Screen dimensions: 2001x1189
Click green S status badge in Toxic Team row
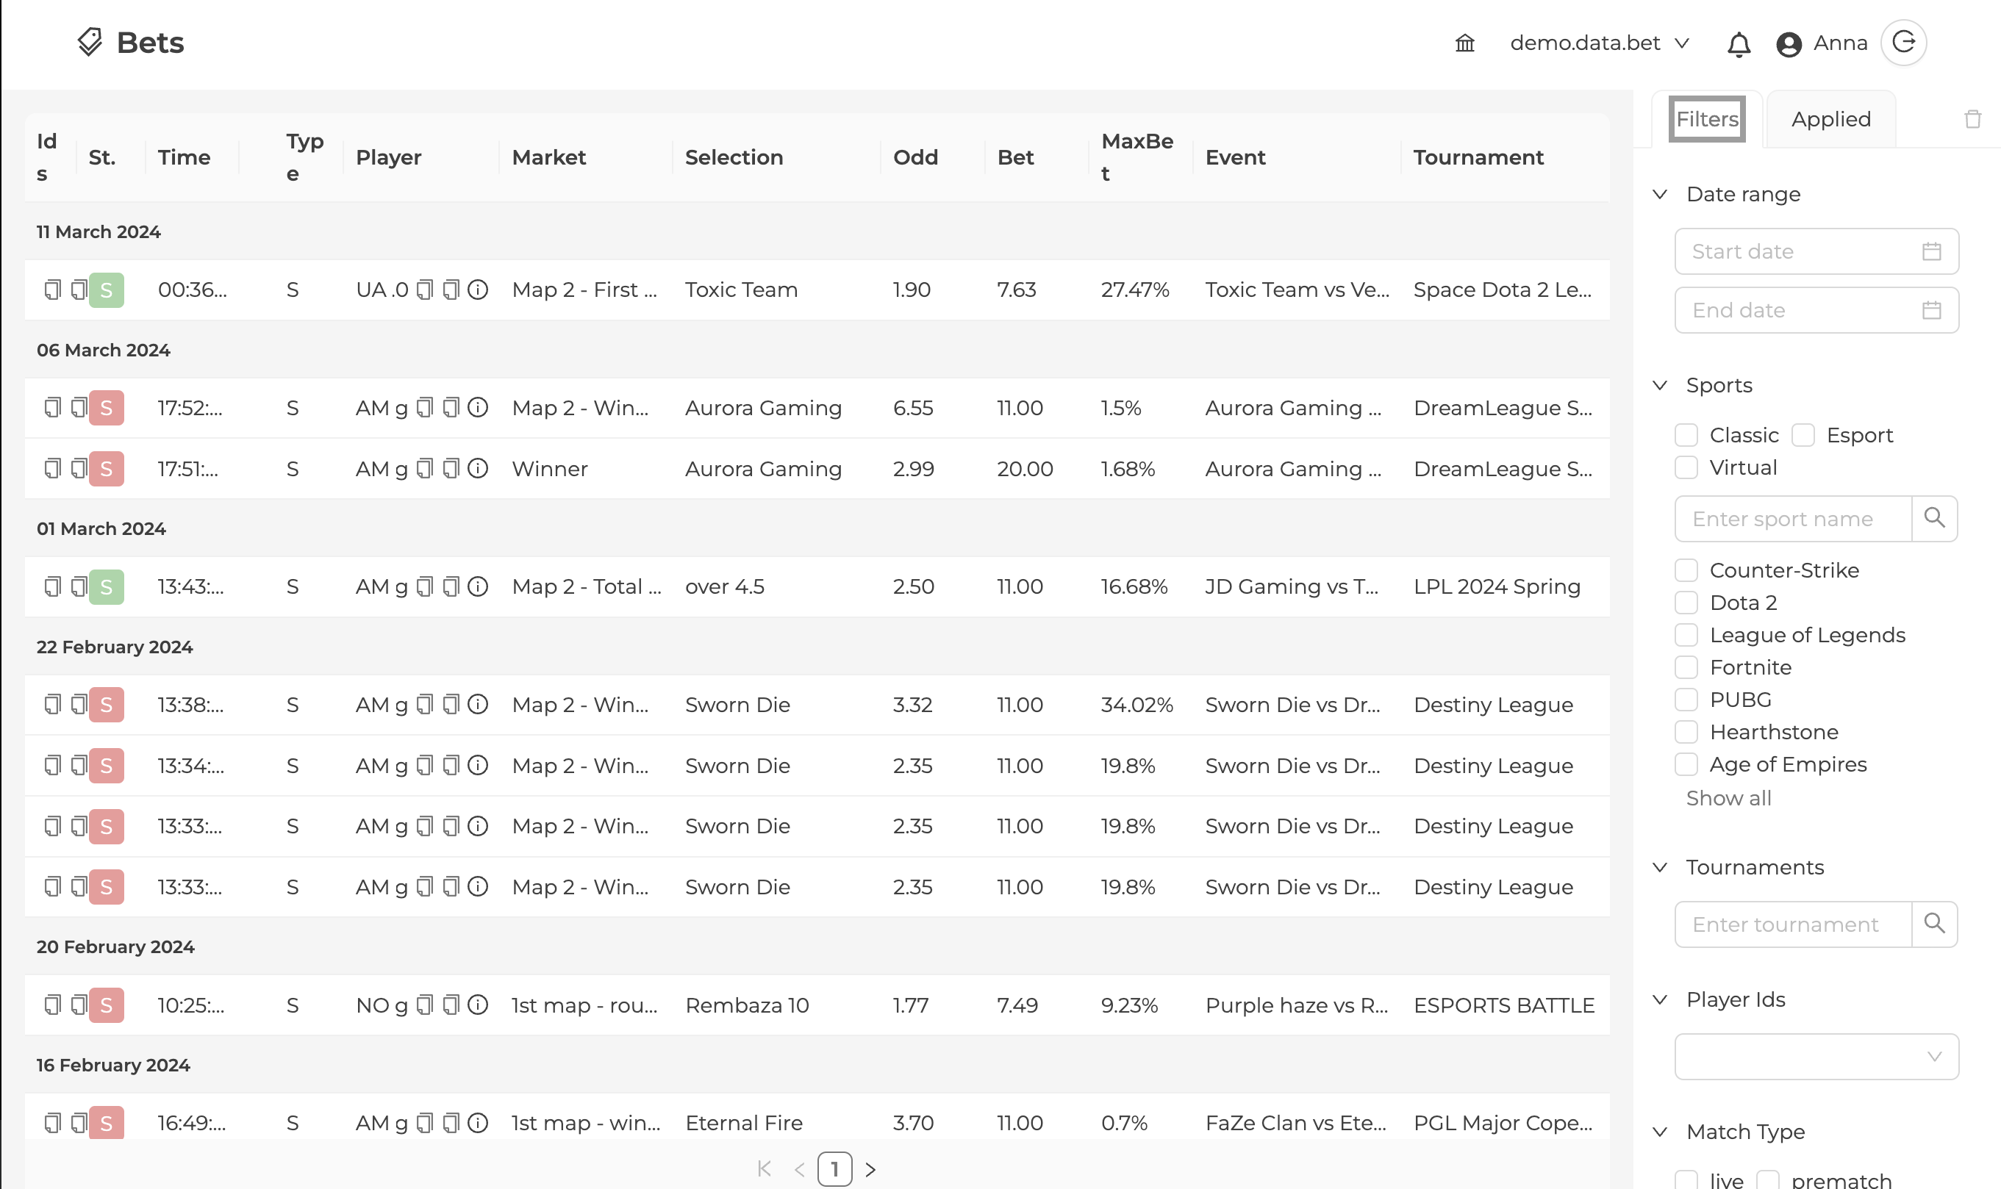pyautogui.click(x=107, y=290)
